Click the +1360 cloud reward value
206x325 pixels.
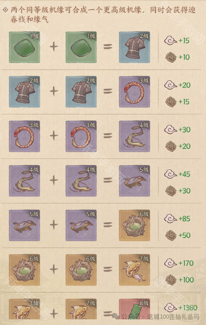coord(188,308)
